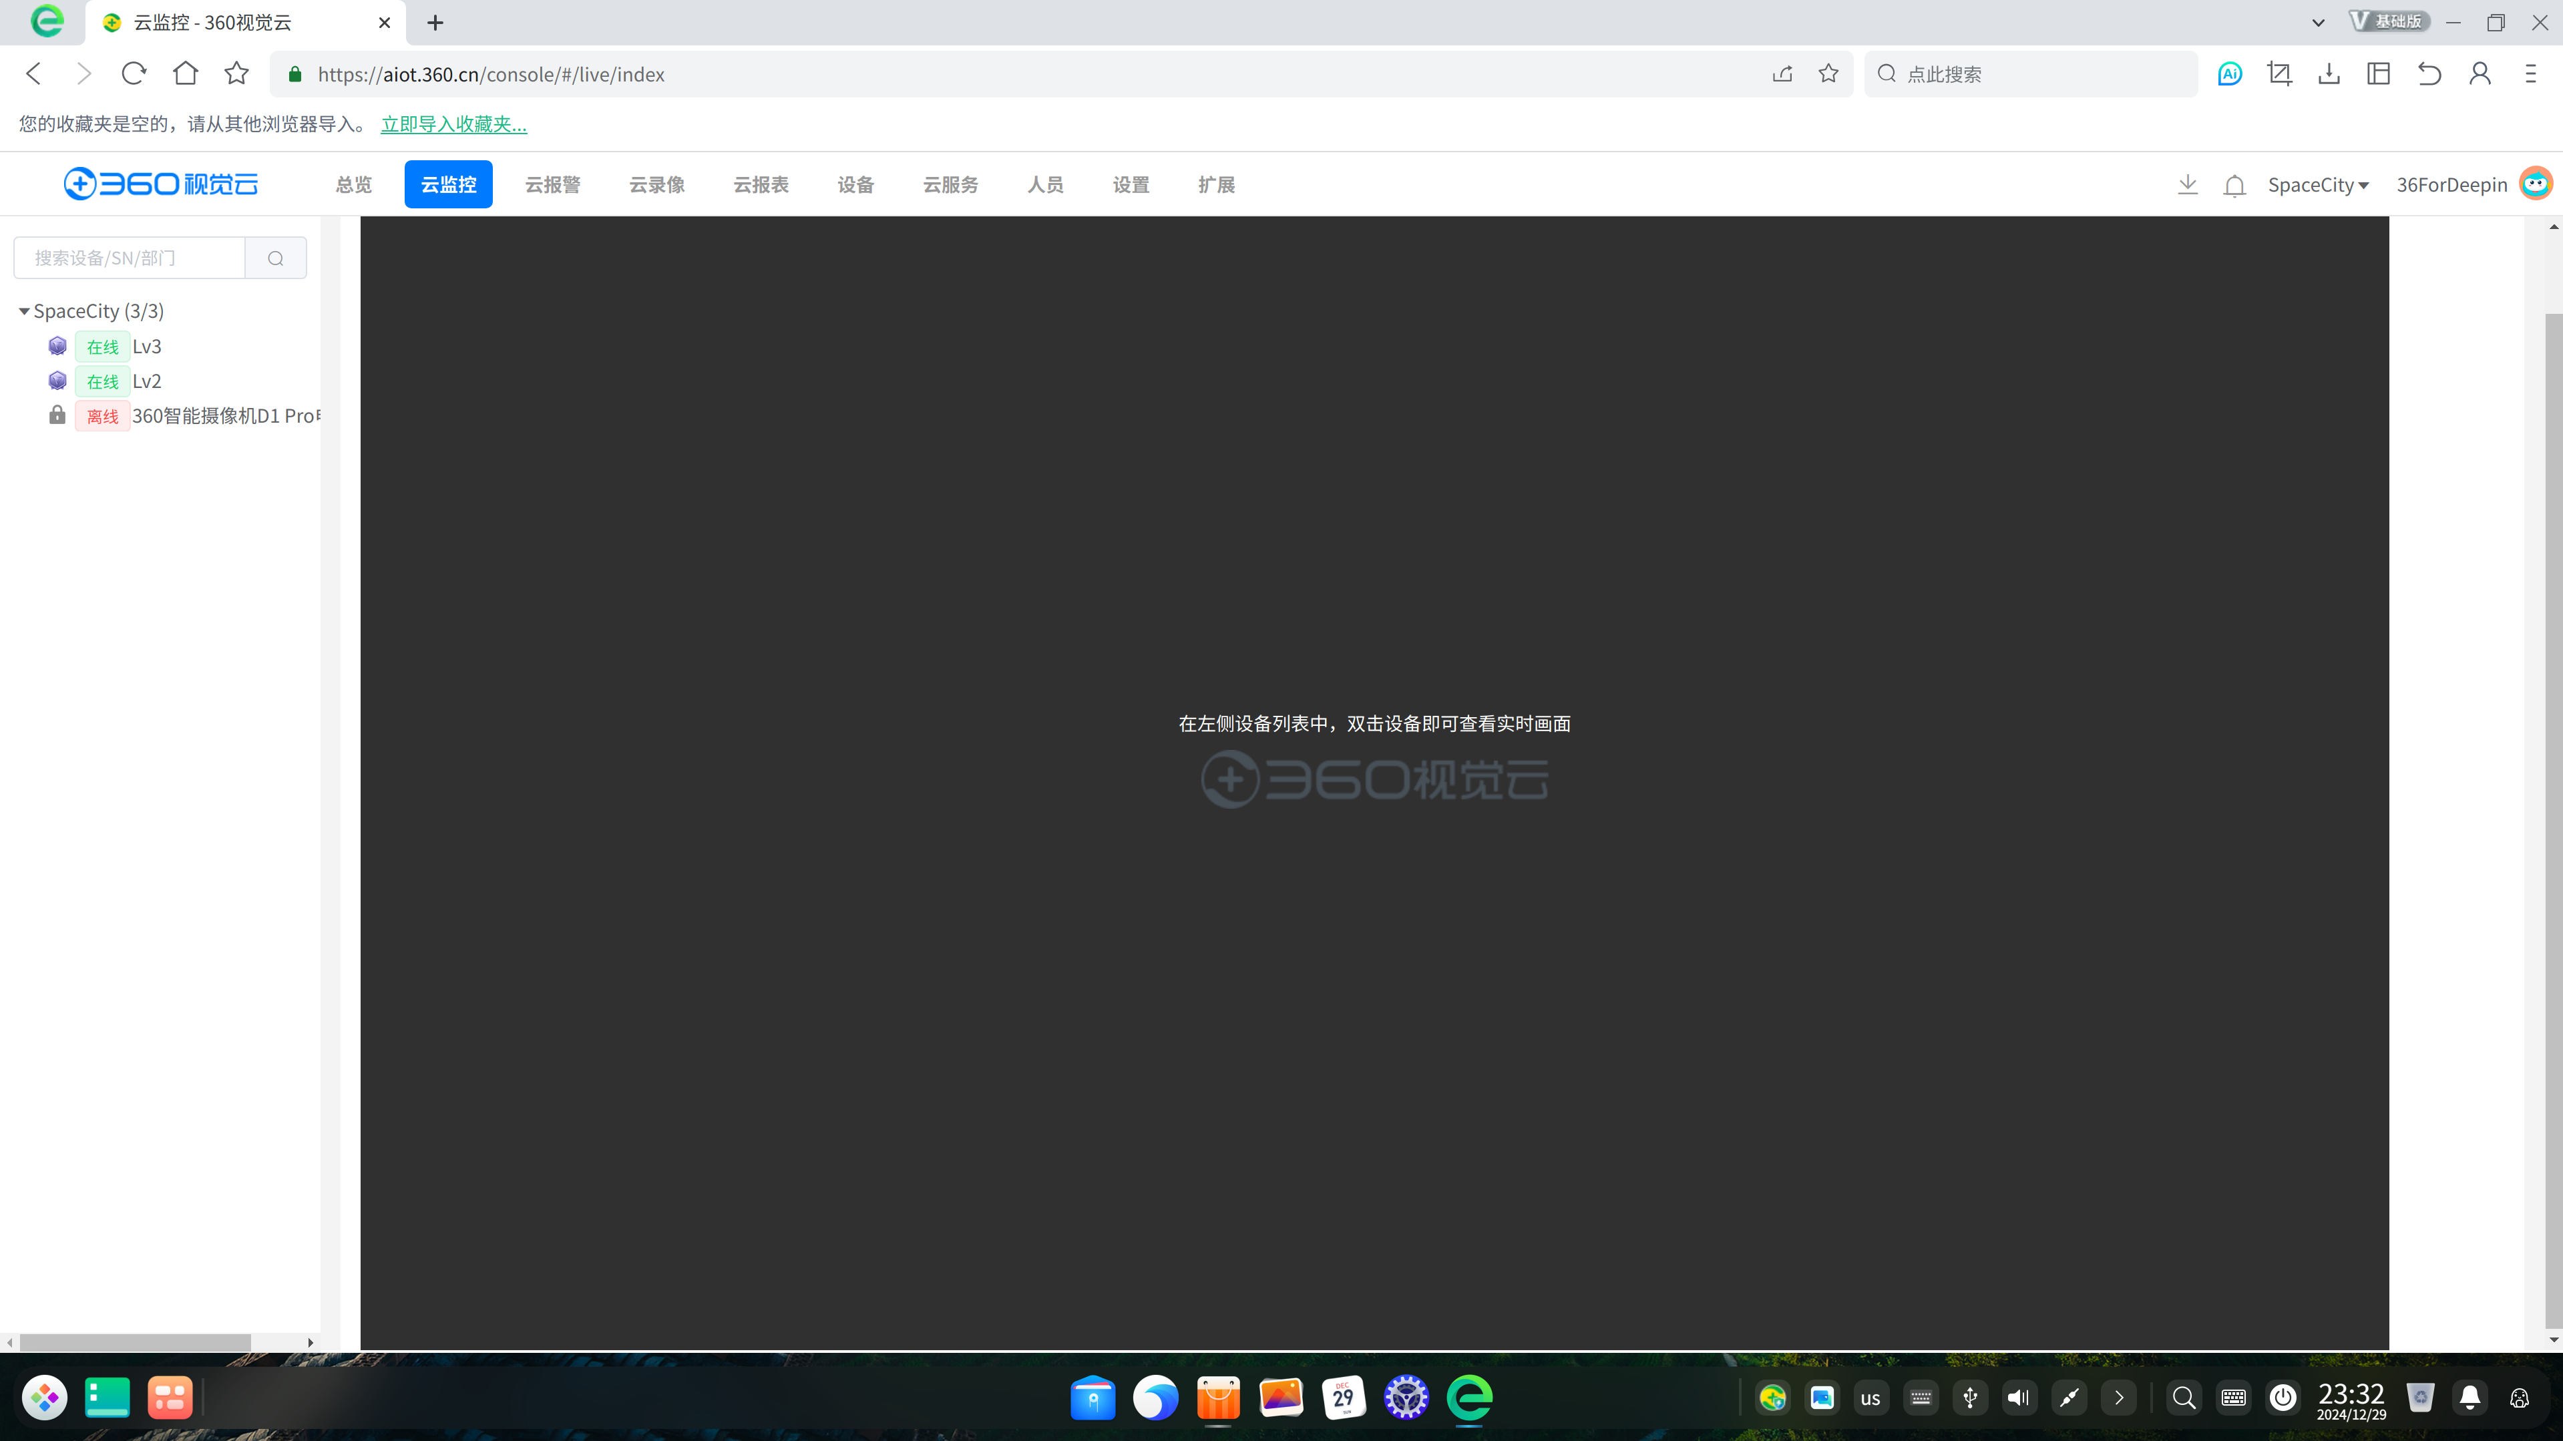
Task: Click the 36ForDeepin username
Action: (x=2451, y=185)
